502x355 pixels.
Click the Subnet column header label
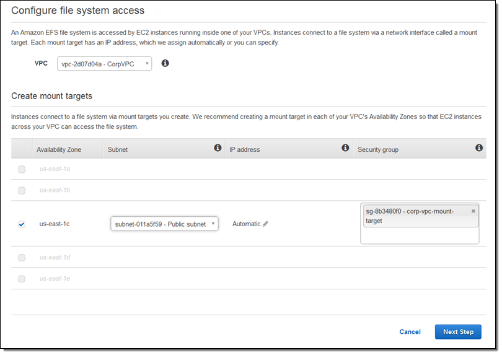(118, 150)
